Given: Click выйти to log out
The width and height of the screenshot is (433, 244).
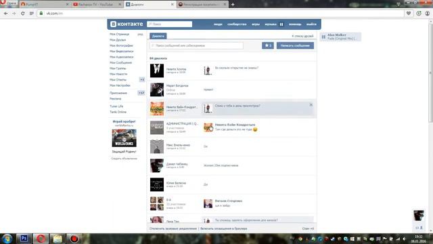Looking at the screenshot, I should pyautogui.click(x=311, y=24).
